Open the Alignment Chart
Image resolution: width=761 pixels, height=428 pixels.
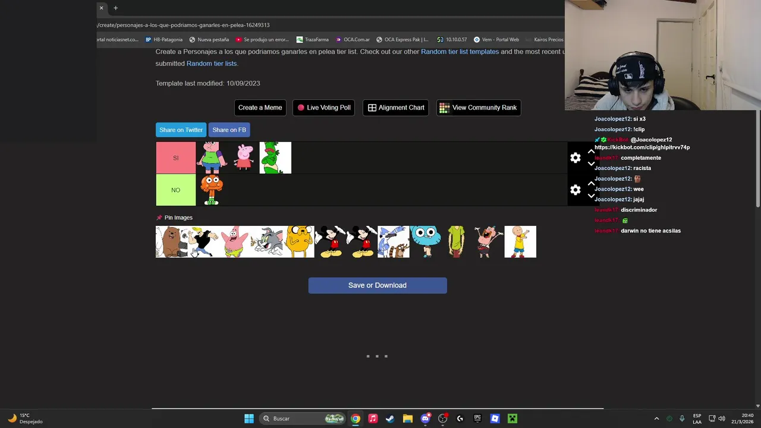[396, 108]
